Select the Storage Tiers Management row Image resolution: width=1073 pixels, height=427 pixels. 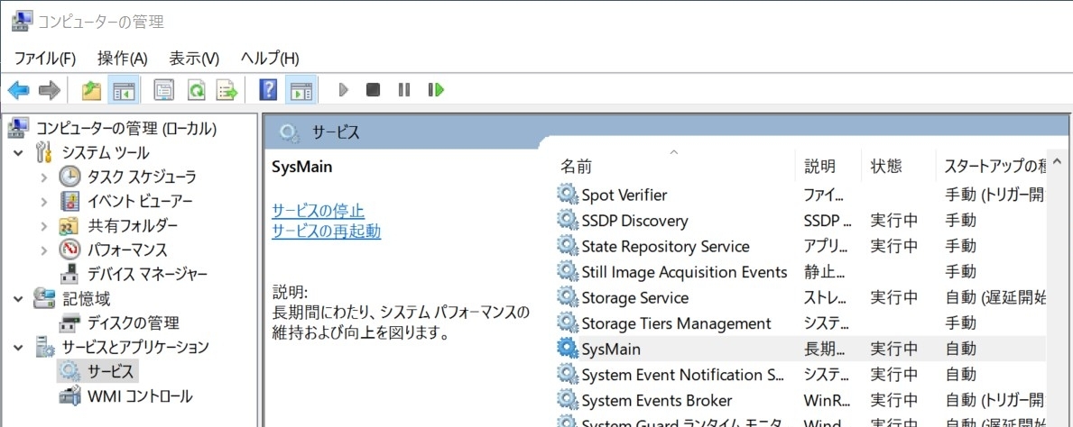[x=800, y=323]
